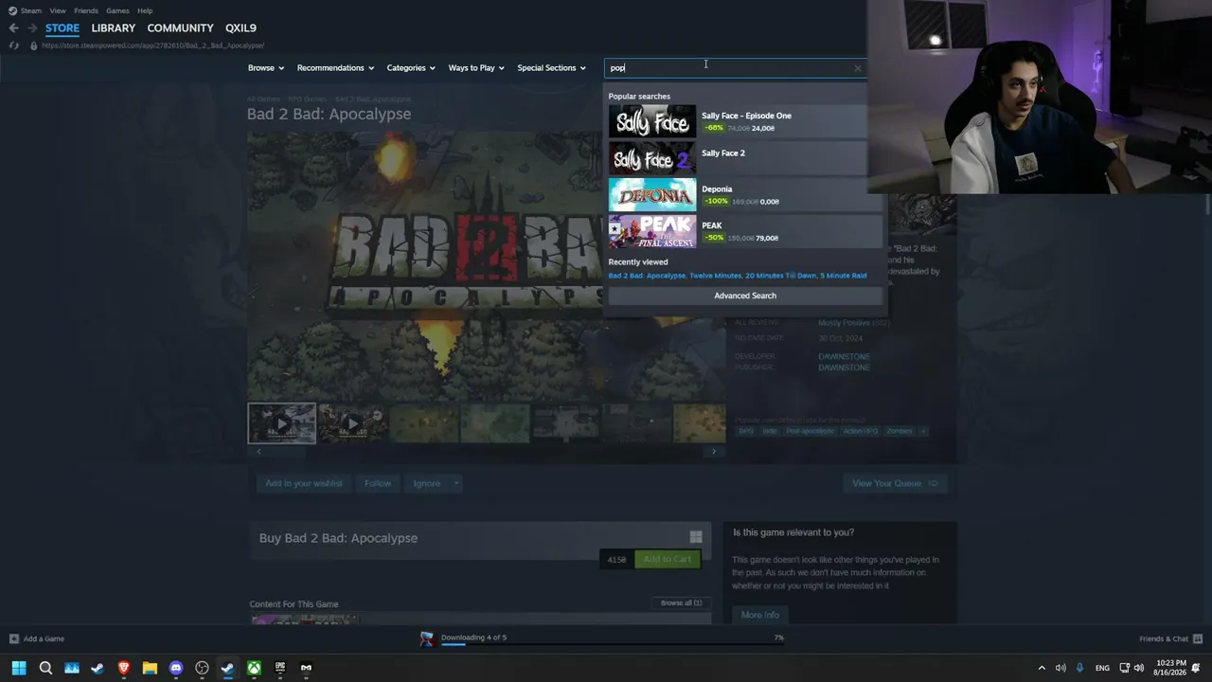Play the second trailer thumbnail
This screenshot has width=1212, height=682.
click(x=352, y=423)
